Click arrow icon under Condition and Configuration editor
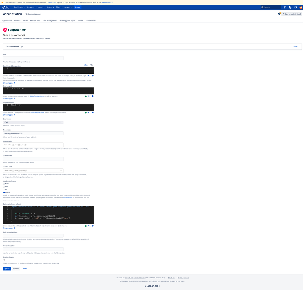Viewport: 303px width, 290px height. (88, 75)
